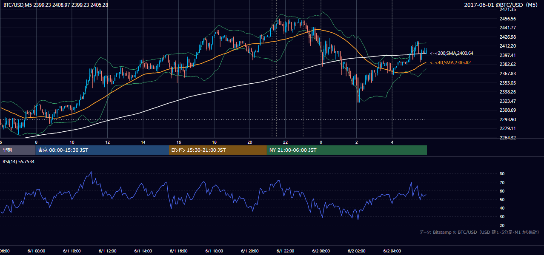This screenshot has height=255, width=544.
Task: Click price axis value 2412.20
Action: [508, 46]
